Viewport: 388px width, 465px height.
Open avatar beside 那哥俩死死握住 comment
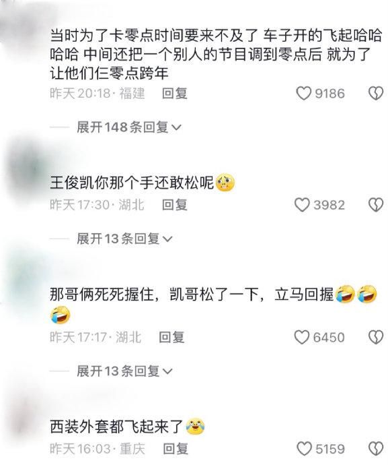pyautogui.click(x=25, y=283)
